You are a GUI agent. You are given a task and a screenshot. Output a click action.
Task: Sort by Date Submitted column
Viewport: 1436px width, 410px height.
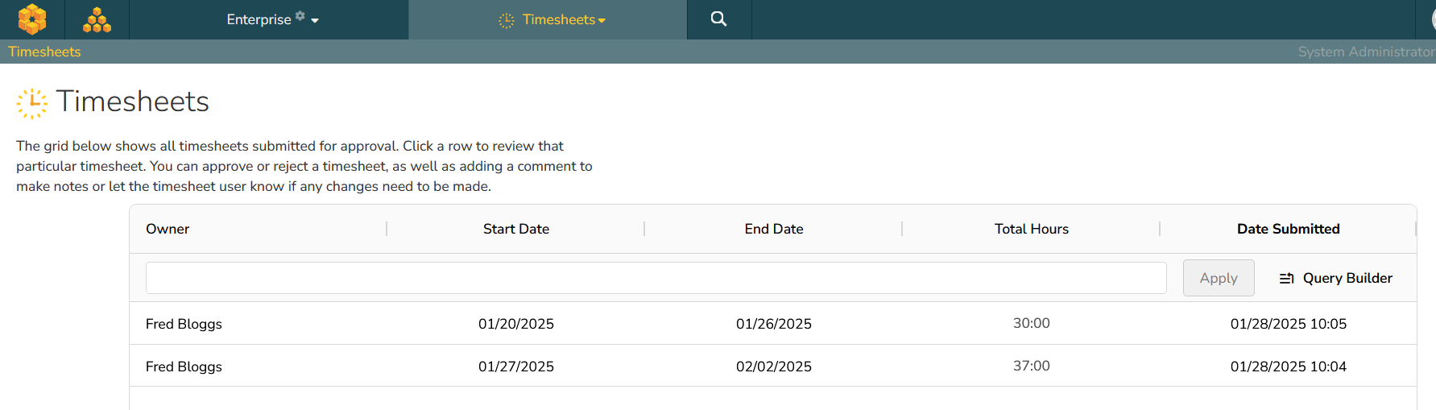point(1288,229)
